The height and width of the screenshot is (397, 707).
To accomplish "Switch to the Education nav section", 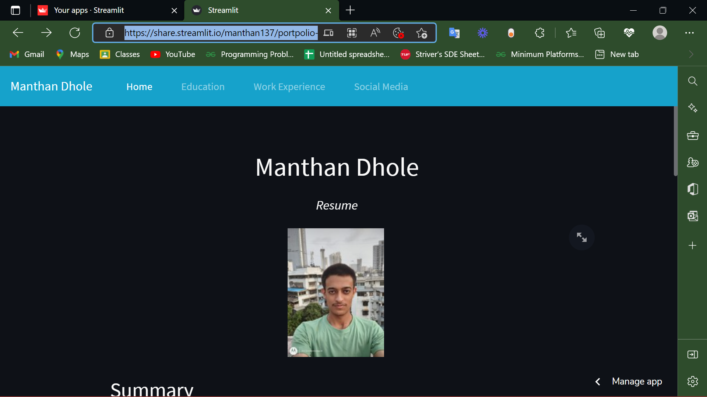I will [203, 86].
